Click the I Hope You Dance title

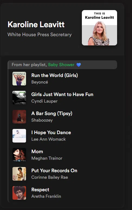click(51, 132)
